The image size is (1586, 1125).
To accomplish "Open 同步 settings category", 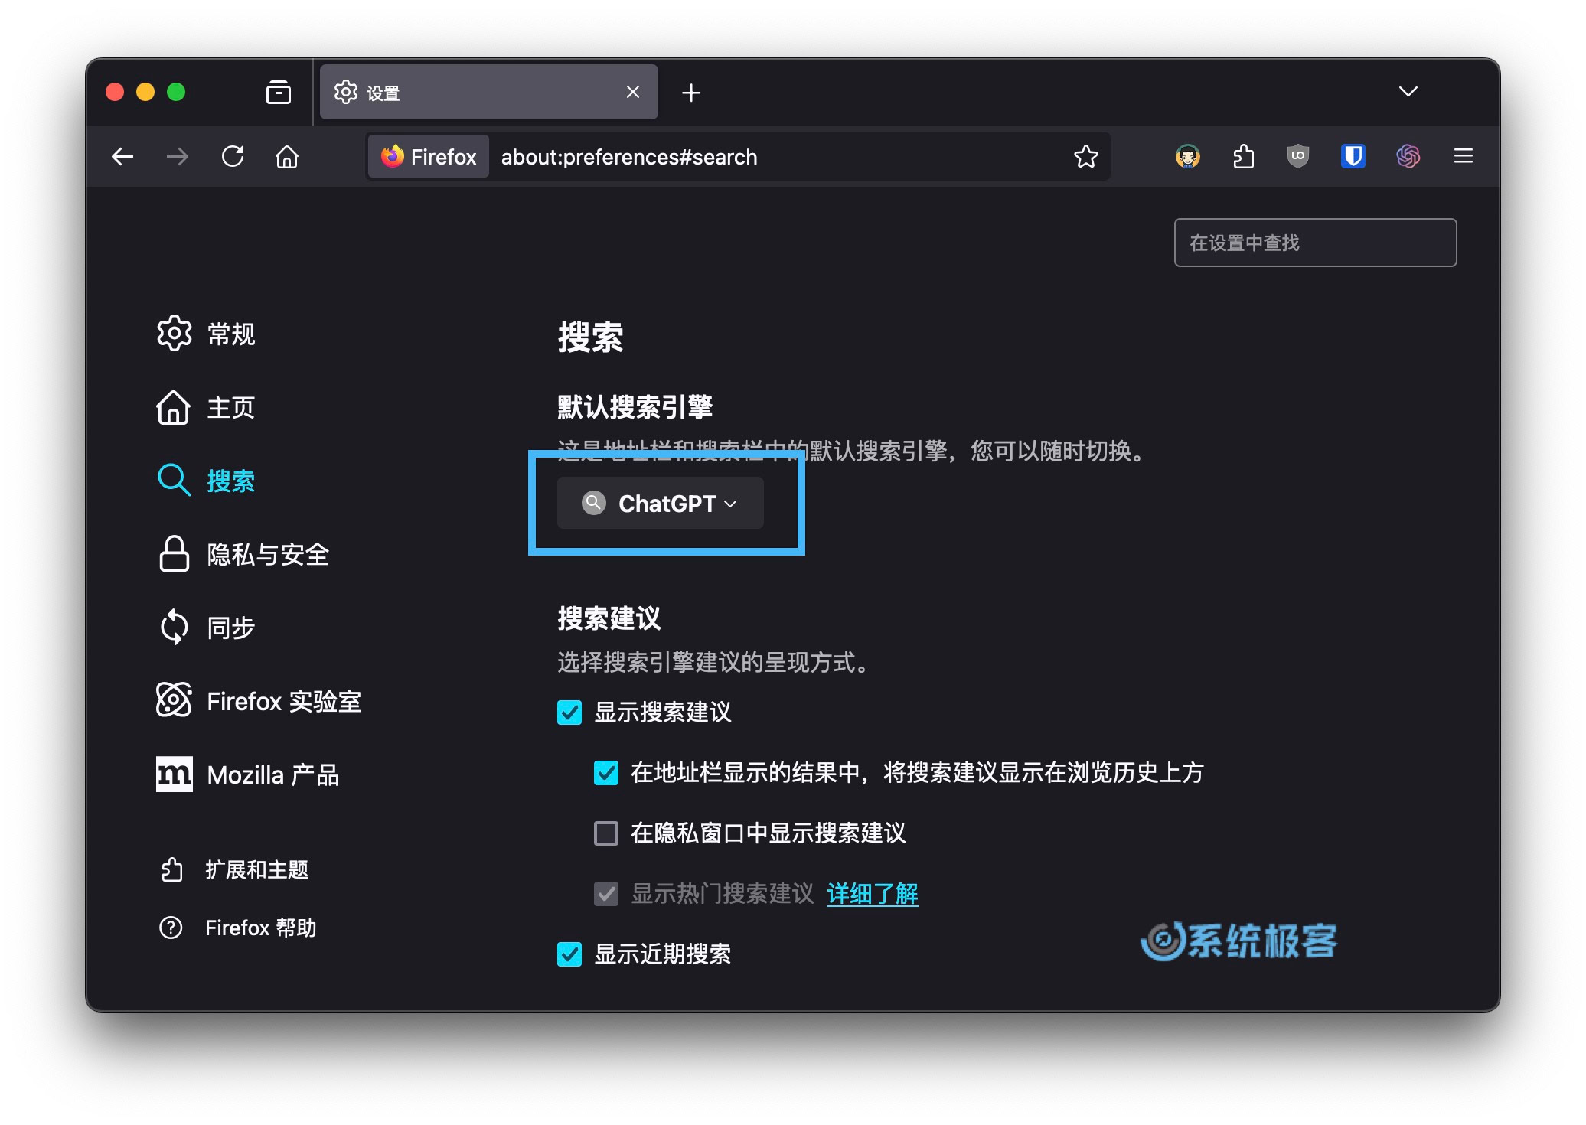I will [x=207, y=628].
